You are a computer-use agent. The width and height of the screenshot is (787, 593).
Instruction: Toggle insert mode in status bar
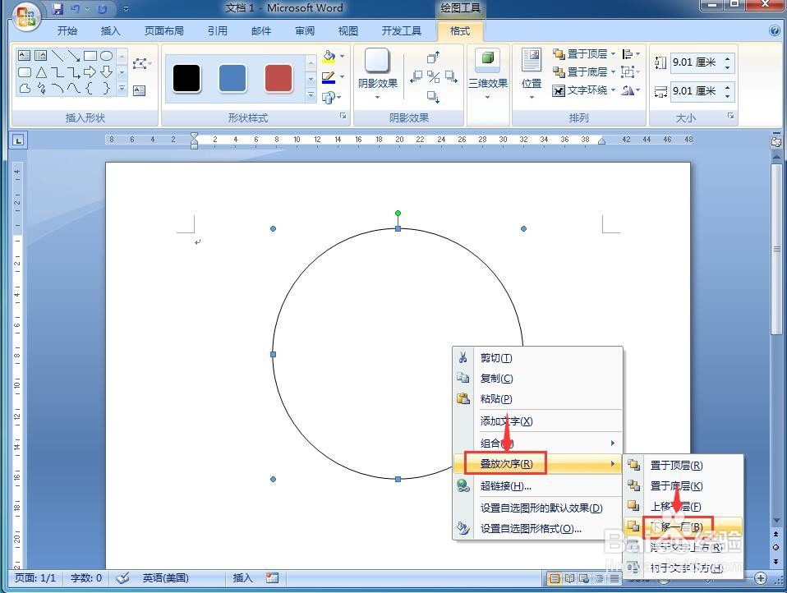tap(242, 578)
